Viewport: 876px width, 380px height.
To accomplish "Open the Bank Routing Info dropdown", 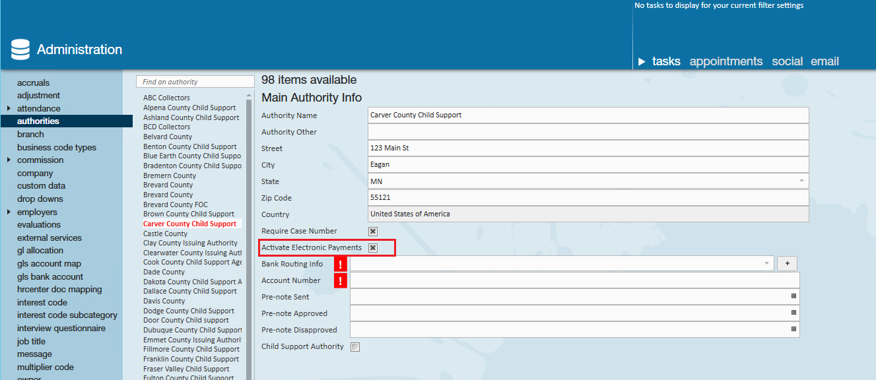I will click(766, 263).
